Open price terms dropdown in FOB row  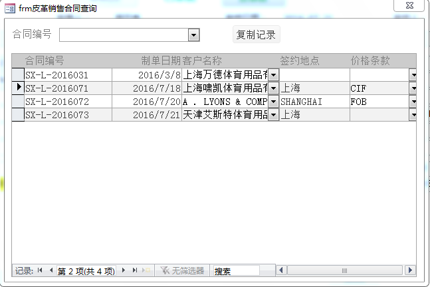click(413, 102)
